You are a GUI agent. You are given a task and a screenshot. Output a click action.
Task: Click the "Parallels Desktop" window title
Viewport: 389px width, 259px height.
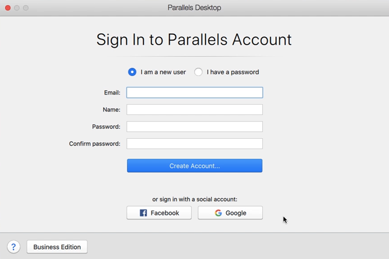pos(195,8)
